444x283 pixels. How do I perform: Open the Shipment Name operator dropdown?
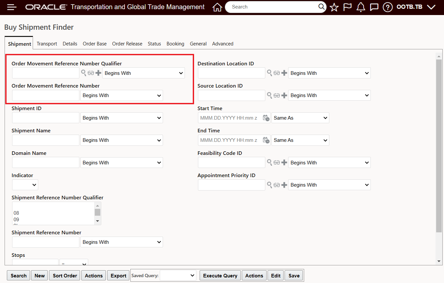pyautogui.click(x=122, y=140)
